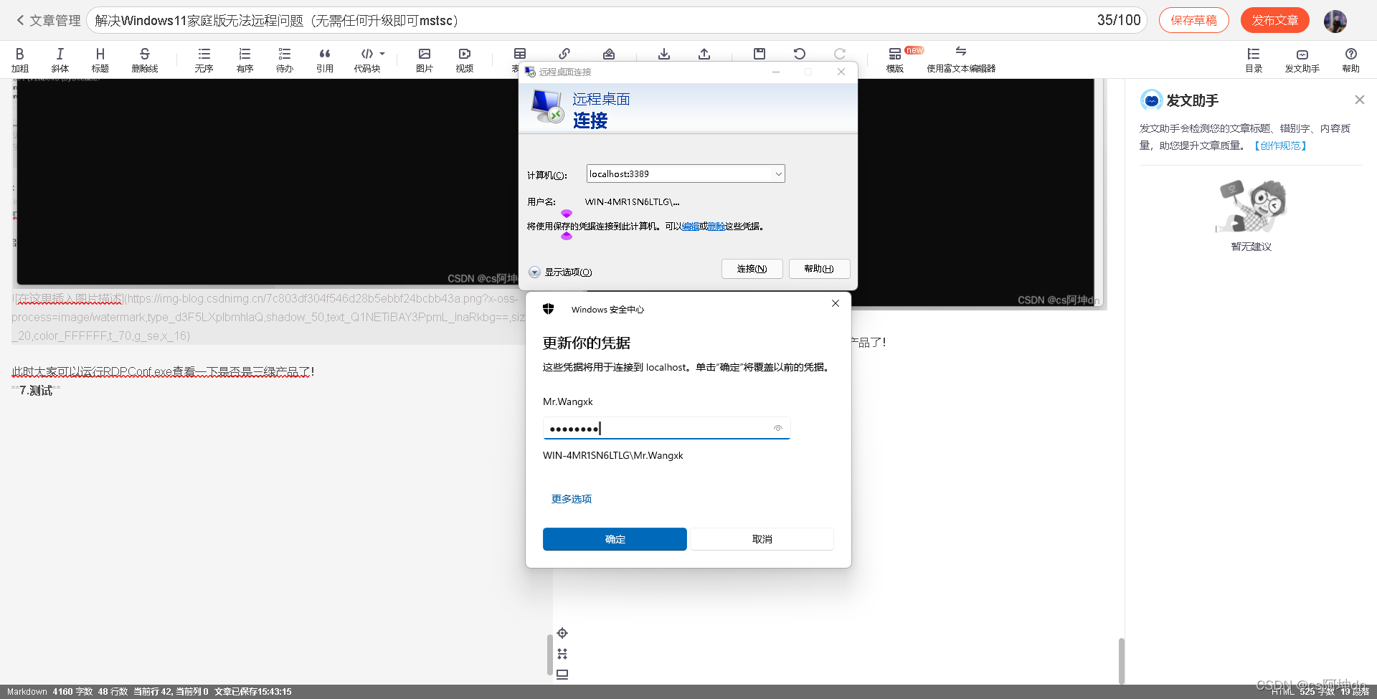Click the crosshair sync-scroll icon at editor divider
Image resolution: width=1377 pixels, height=699 pixels.
pos(562,633)
